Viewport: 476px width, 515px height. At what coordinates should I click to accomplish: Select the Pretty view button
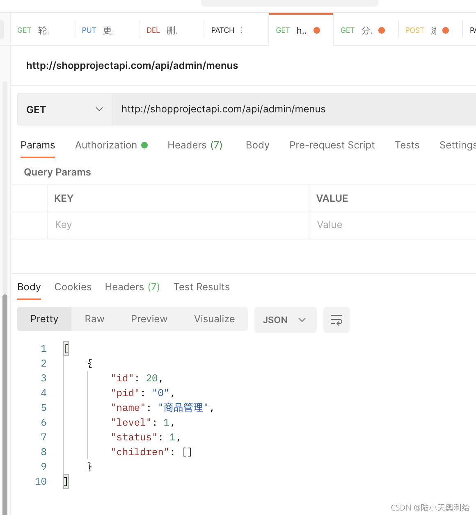[44, 319]
